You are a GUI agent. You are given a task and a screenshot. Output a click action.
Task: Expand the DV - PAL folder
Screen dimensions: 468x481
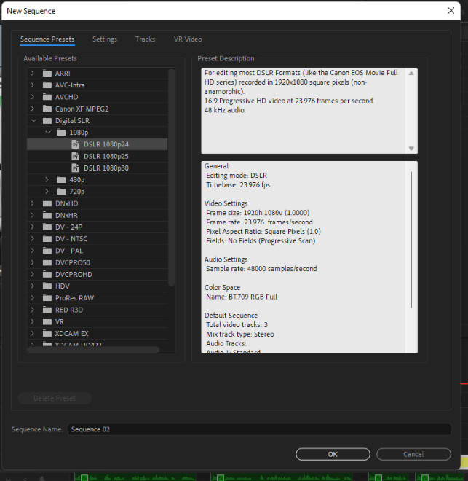(33, 251)
